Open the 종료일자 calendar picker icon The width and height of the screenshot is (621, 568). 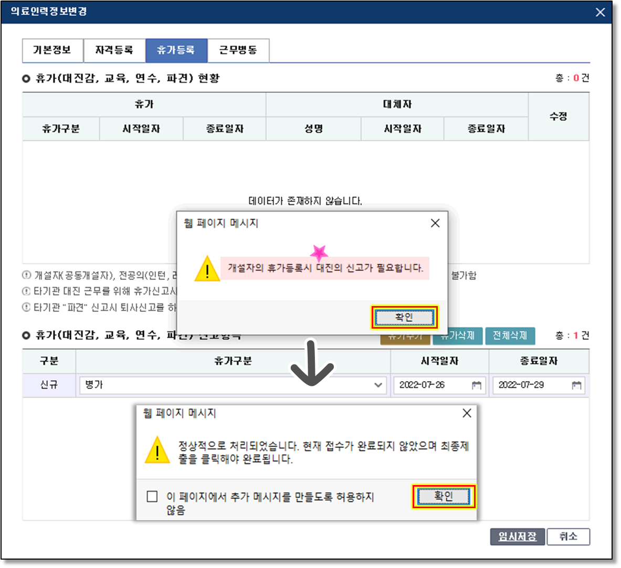click(x=576, y=385)
